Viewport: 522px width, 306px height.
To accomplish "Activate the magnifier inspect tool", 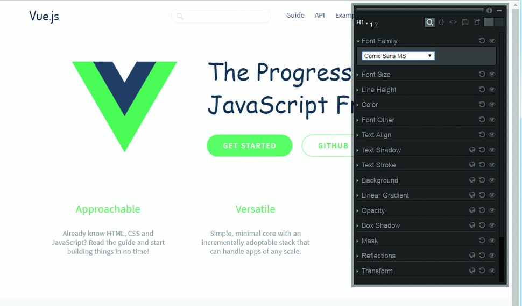I will 430,22.
